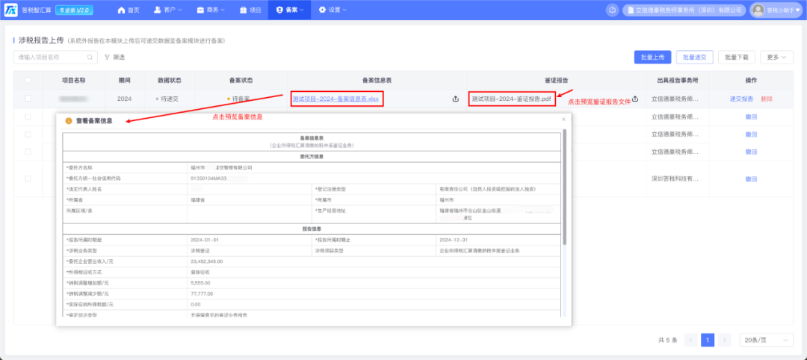
Task: Click the 项目名称 column header
Action: coord(73,80)
